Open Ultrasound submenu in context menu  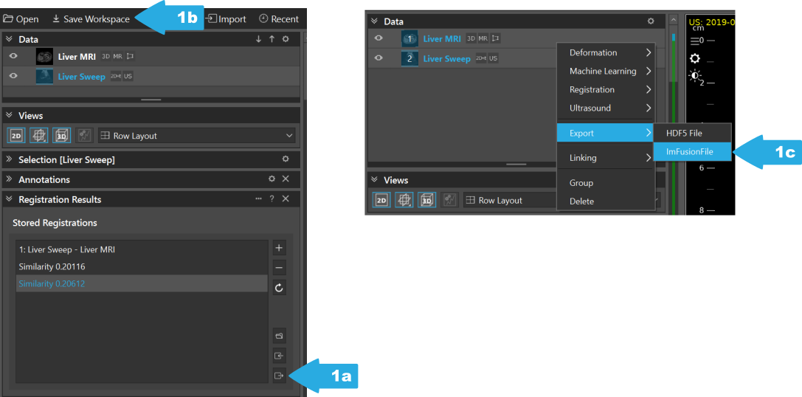coord(606,108)
